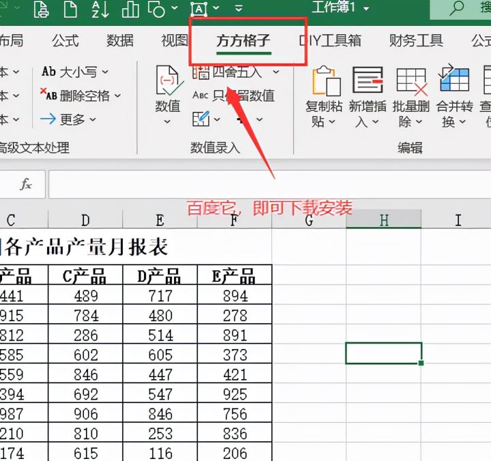Click the D产品 header cell
The height and width of the screenshot is (461, 491).
click(160, 275)
